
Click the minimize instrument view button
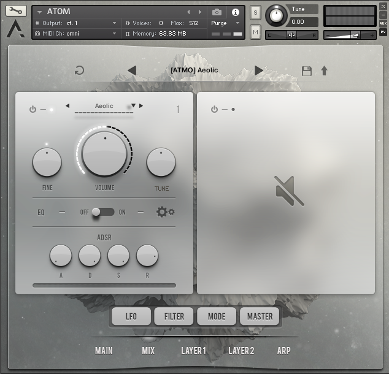383,15
